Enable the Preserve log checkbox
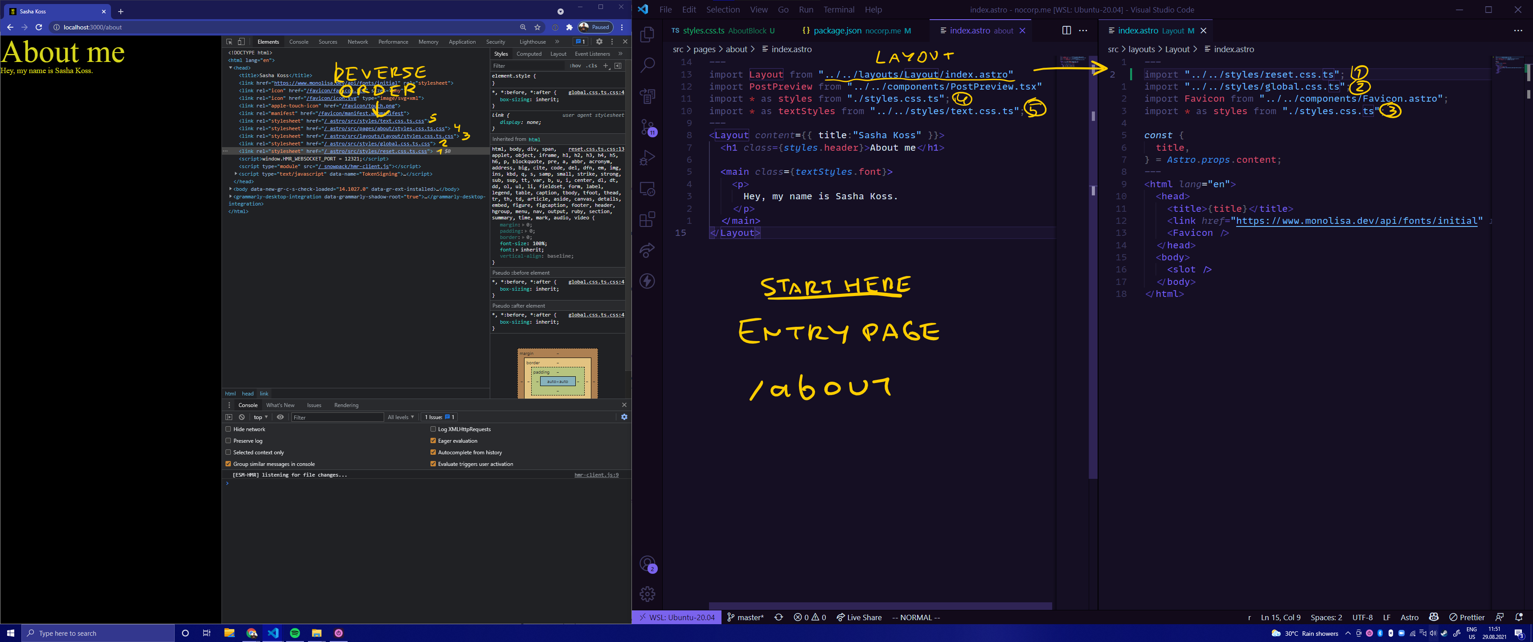The width and height of the screenshot is (1533, 642). 229,440
